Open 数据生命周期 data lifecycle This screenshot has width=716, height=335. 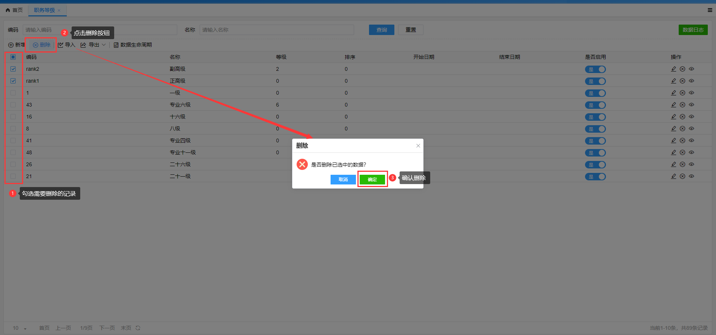click(132, 45)
